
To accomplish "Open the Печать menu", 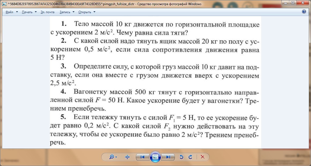I will [x=27, y=12].
